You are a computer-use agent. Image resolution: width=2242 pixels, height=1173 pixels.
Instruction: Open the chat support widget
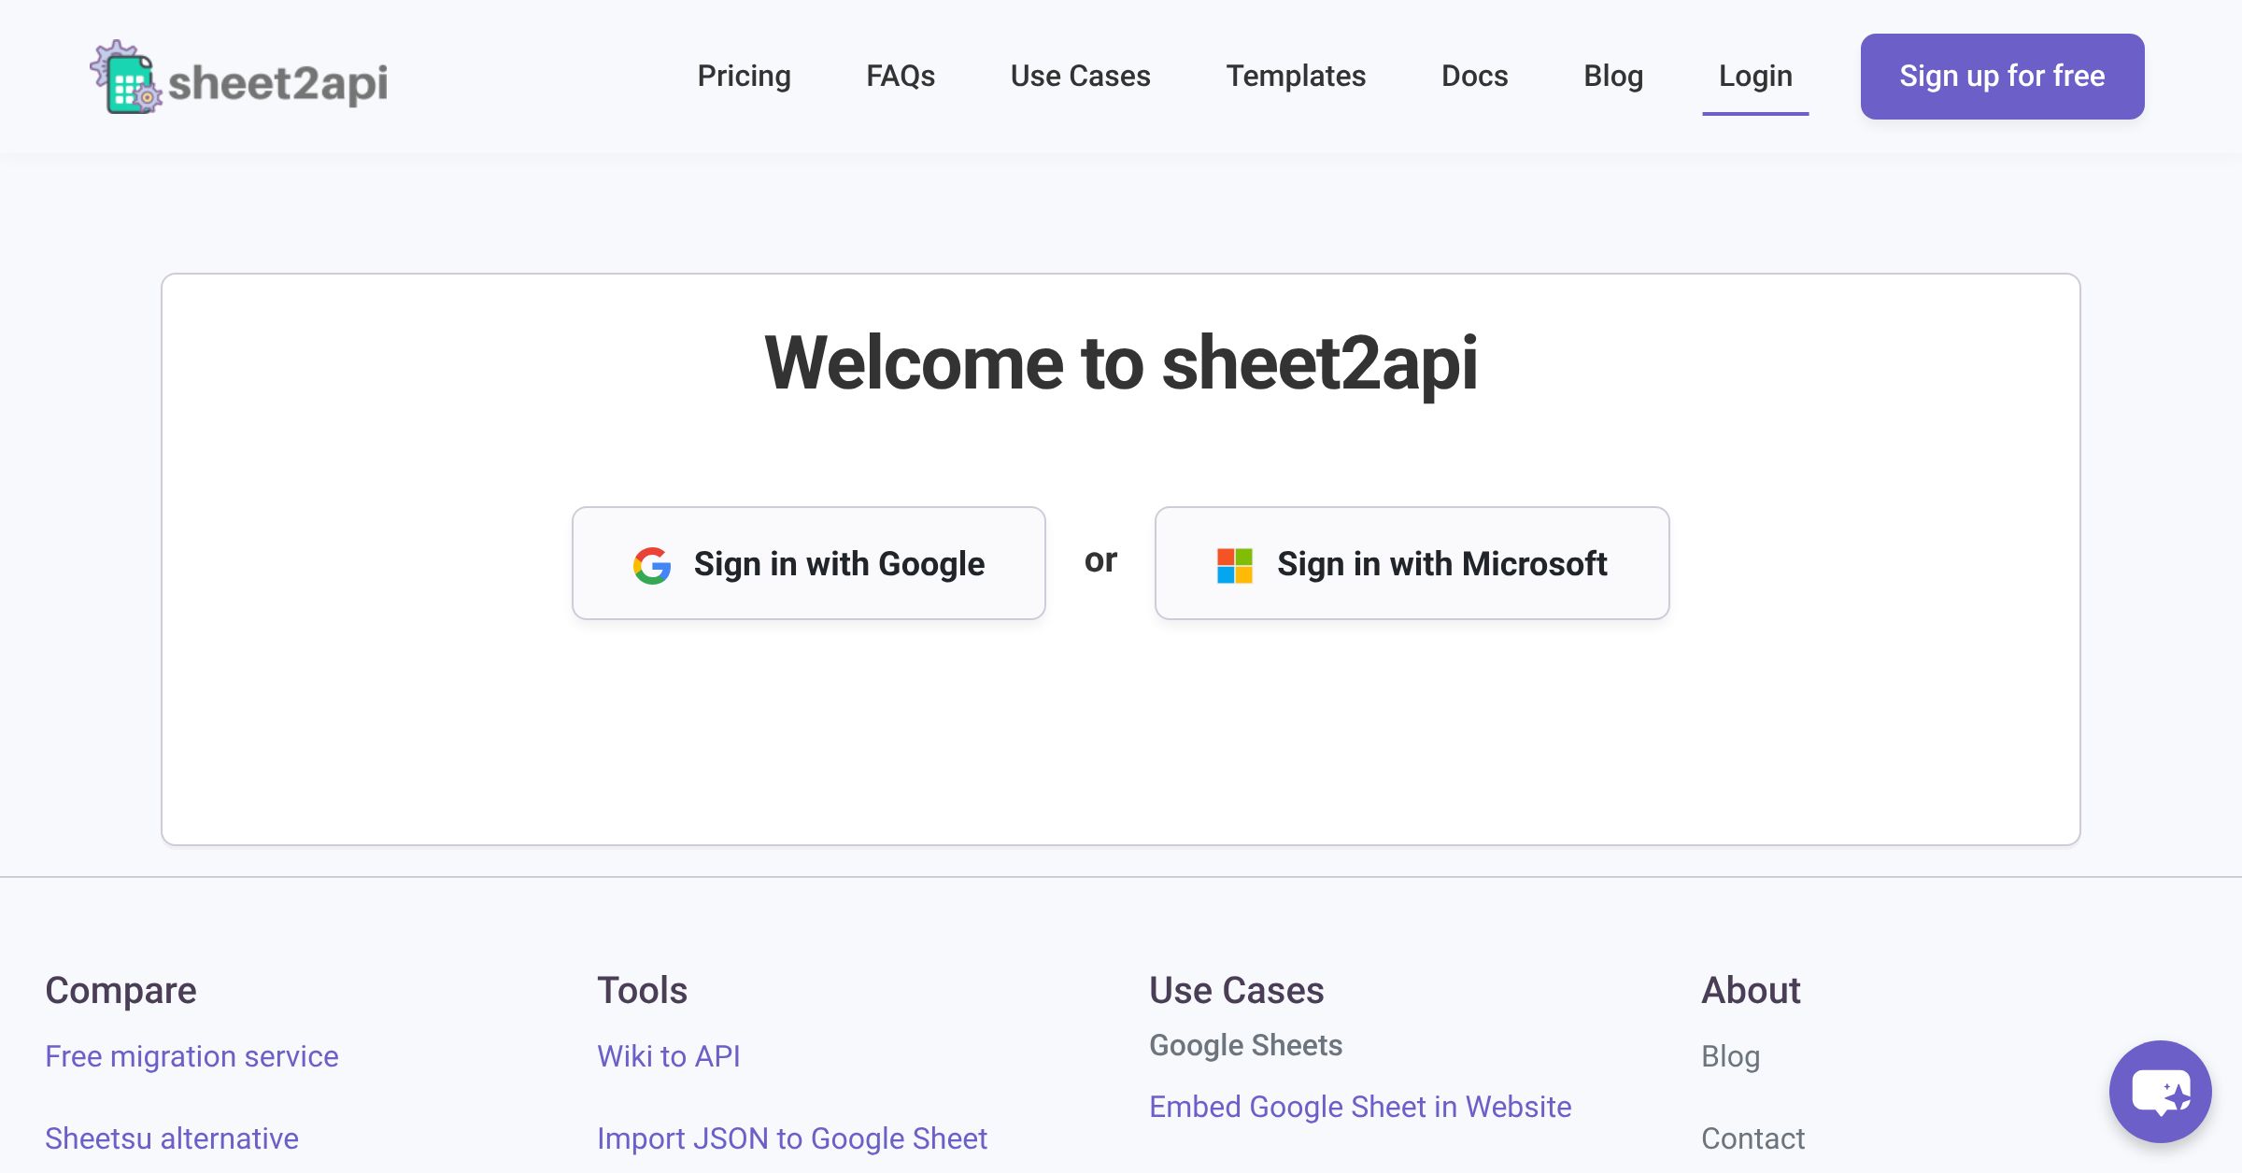tap(2159, 1091)
